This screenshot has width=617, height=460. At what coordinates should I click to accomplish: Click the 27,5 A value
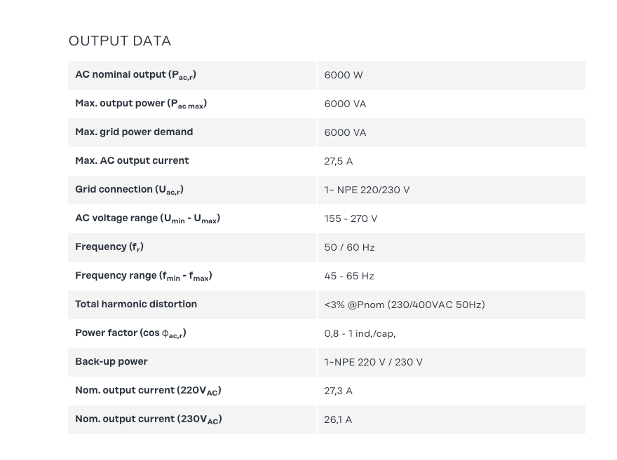coord(339,162)
